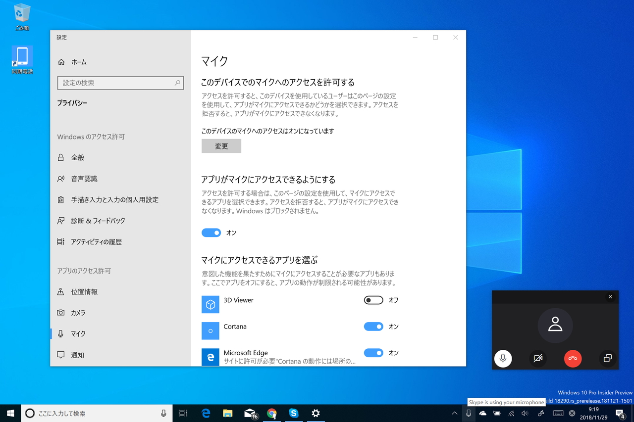Disable Cortana's microphone access
This screenshot has width=634, height=422.
(x=373, y=327)
